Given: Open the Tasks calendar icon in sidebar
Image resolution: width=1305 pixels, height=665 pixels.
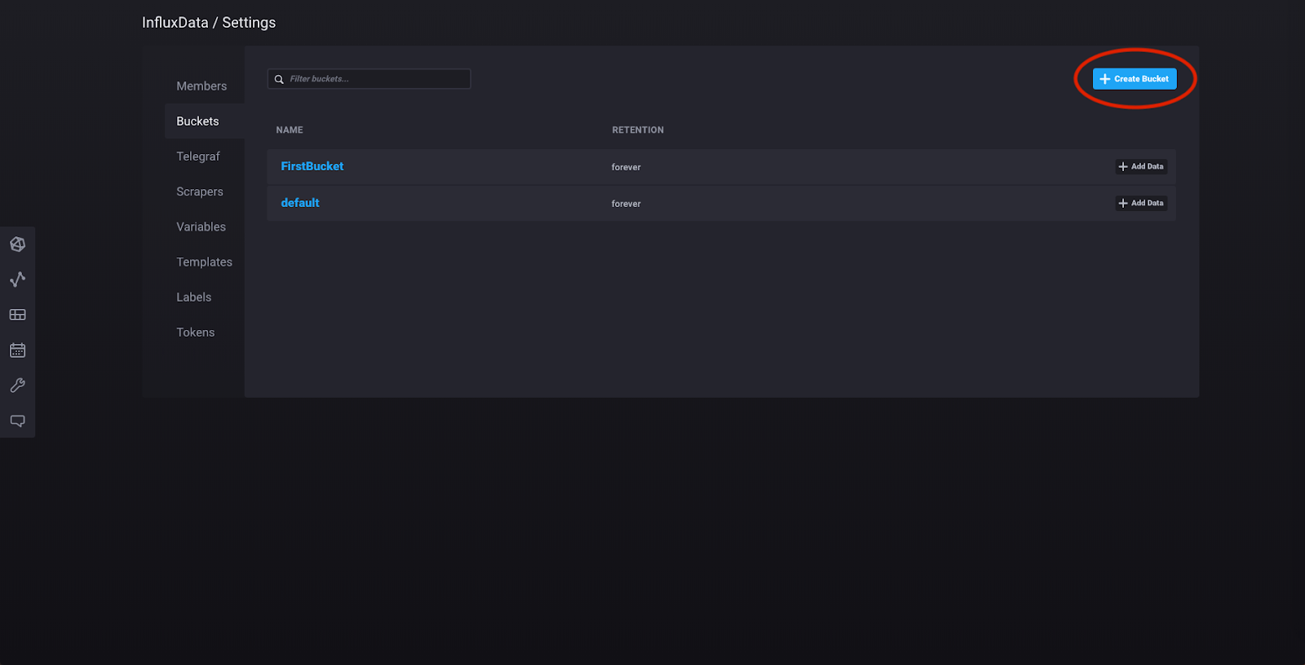Looking at the screenshot, I should (x=17, y=350).
